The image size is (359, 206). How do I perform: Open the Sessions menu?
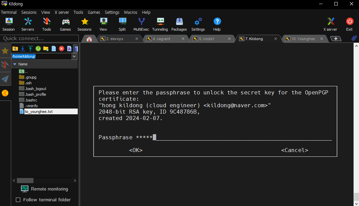click(x=29, y=12)
